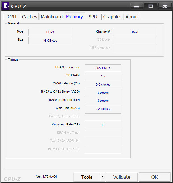Click the 1T Command Rate value
173x183 pixels.
(x=103, y=125)
